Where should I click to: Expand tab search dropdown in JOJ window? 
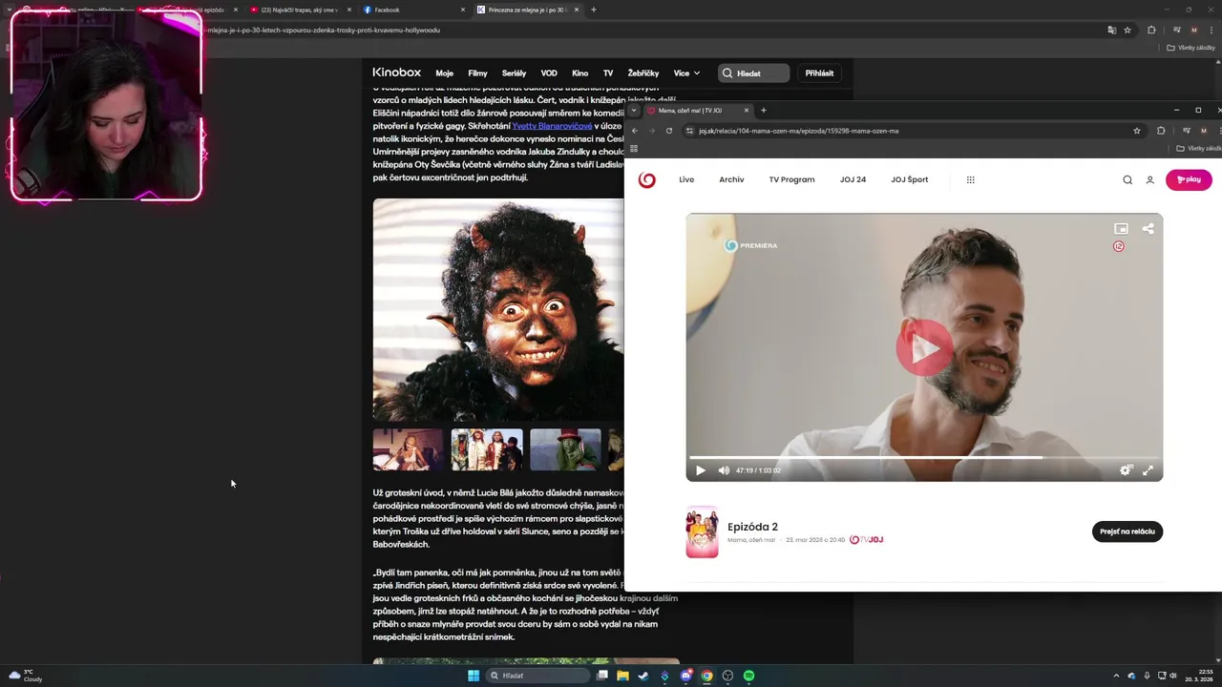(x=633, y=110)
